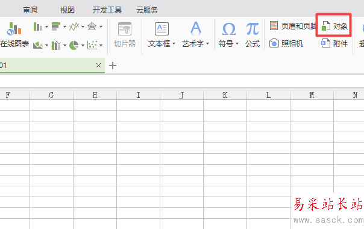Insert an equation (公式 pi icon)
Screen dimensions: 364x229
tap(253, 35)
